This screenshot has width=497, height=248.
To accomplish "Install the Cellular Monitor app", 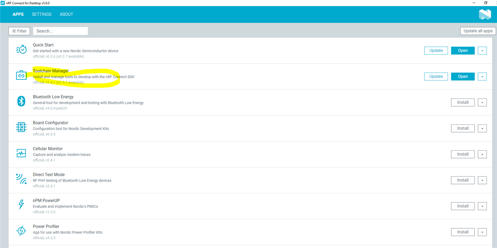I will [x=463, y=154].
